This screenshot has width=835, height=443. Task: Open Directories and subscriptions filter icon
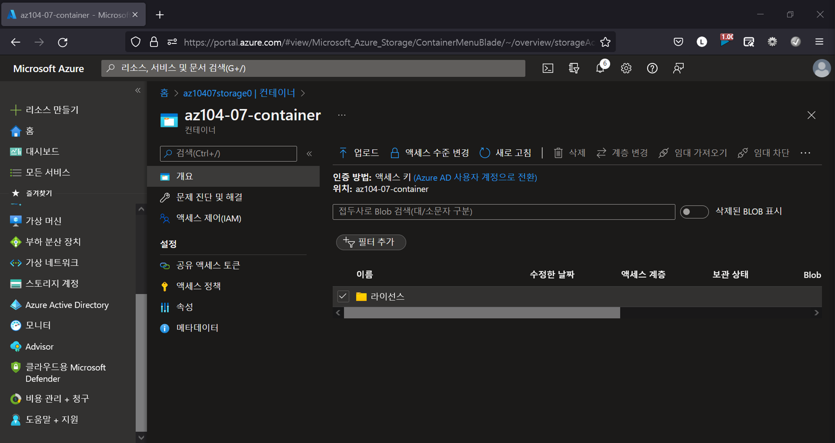pyautogui.click(x=574, y=68)
